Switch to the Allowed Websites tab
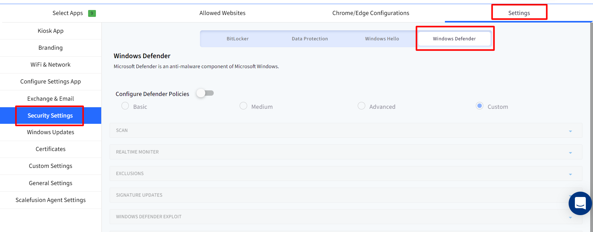 coord(222,13)
